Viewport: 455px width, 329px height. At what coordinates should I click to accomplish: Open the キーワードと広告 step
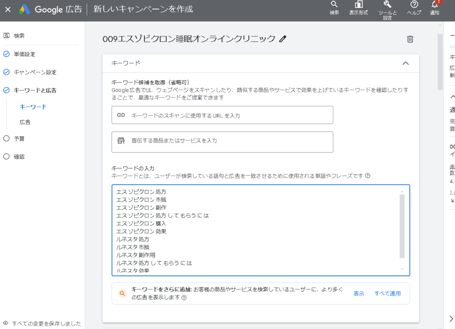[35, 91]
